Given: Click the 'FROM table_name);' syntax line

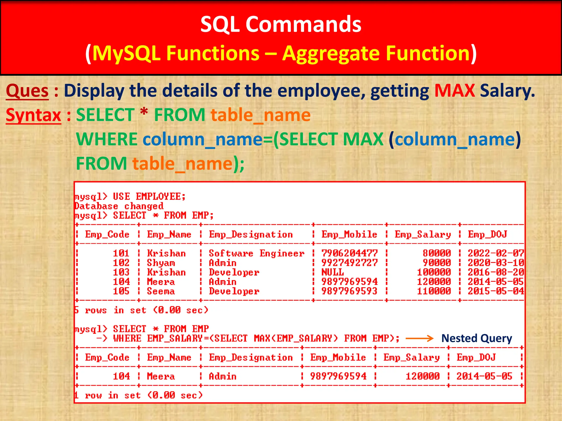Looking at the screenshot, I should coord(160,164).
